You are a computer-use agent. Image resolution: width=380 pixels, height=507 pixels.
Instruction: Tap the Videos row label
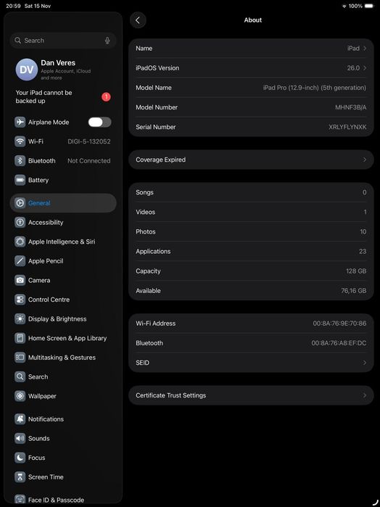[146, 212]
